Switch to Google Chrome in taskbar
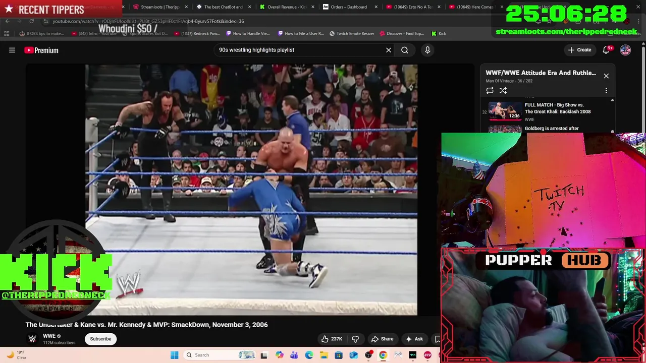 pos(383,355)
